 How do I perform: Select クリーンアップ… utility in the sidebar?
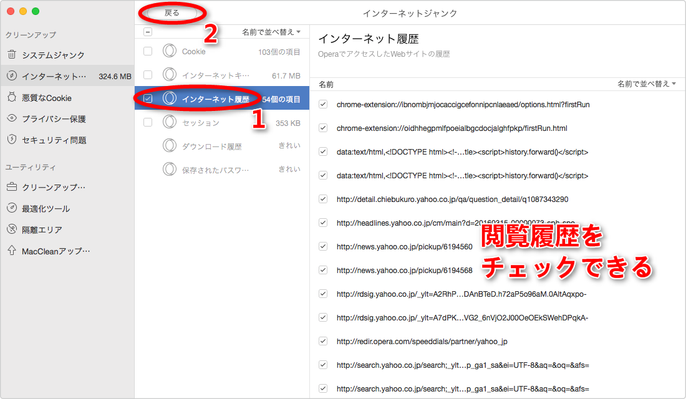point(54,187)
